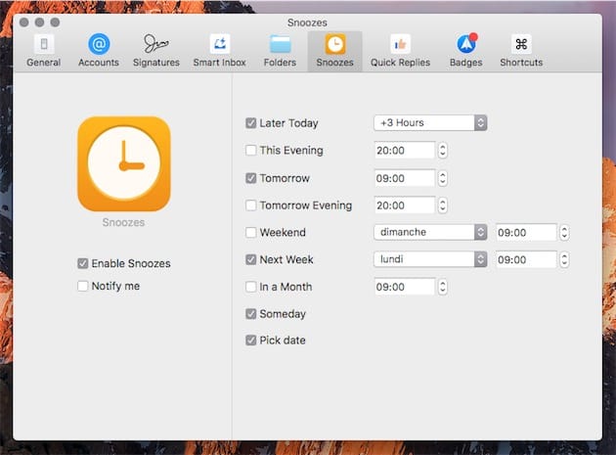Click the Tomorrow Evening time stepper
Image resolution: width=616 pixels, height=455 pixels.
(x=443, y=205)
